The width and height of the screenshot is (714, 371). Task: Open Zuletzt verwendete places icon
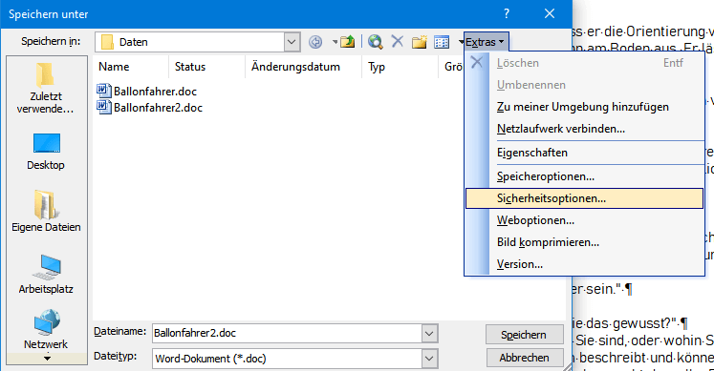46,88
